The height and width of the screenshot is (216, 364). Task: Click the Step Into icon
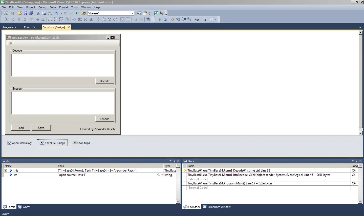(x=178, y=19)
